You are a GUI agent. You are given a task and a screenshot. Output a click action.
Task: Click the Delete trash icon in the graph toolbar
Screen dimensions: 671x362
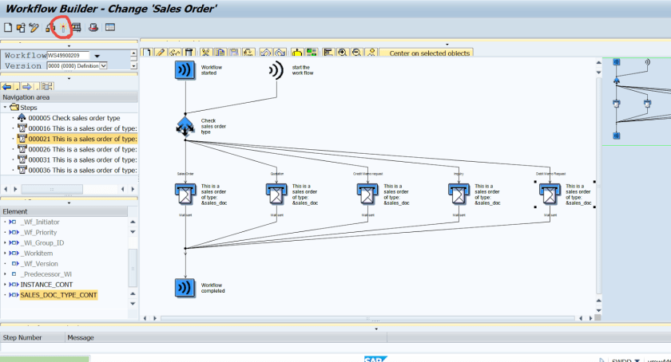[189, 53]
